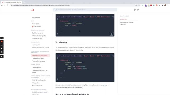Image resolution: width=170 pixels, height=95 pixels.
Task: Open the Instalación page
Action: 35,24
